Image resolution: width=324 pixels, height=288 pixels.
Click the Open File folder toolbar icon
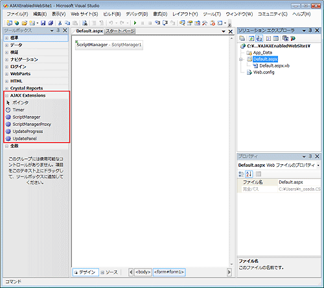click(25, 23)
